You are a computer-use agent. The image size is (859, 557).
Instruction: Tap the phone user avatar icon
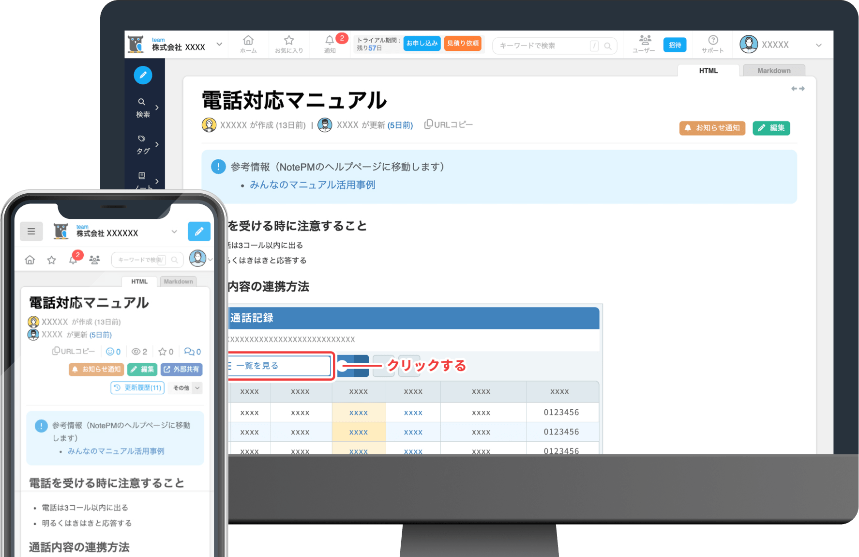click(x=197, y=258)
